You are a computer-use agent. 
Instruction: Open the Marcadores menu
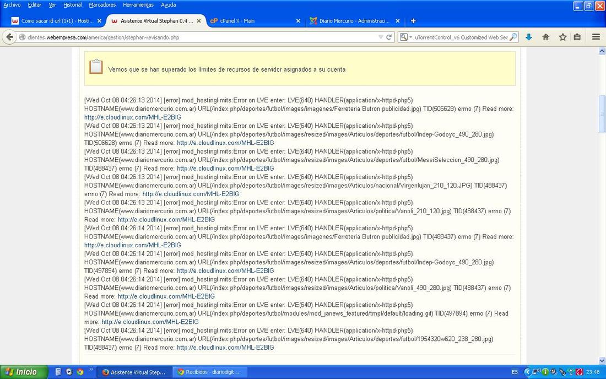point(102,5)
